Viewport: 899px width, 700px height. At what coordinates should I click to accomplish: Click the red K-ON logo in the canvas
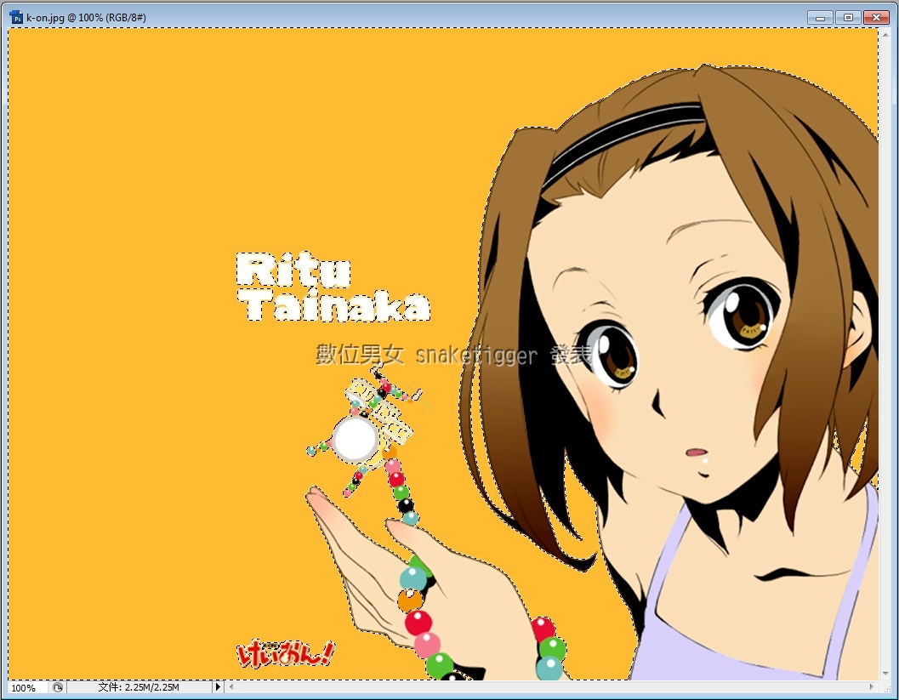coord(285,654)
